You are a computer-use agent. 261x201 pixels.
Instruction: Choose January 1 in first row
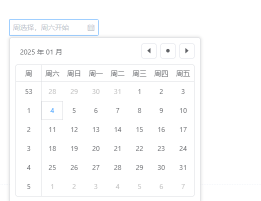tap(139, 91)
